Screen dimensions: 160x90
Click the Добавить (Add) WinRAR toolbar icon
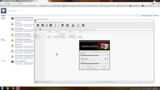click(38, 25)
